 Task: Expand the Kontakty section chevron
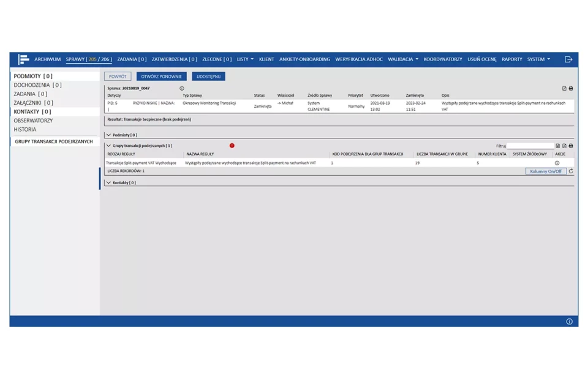[x=109, y=182]
